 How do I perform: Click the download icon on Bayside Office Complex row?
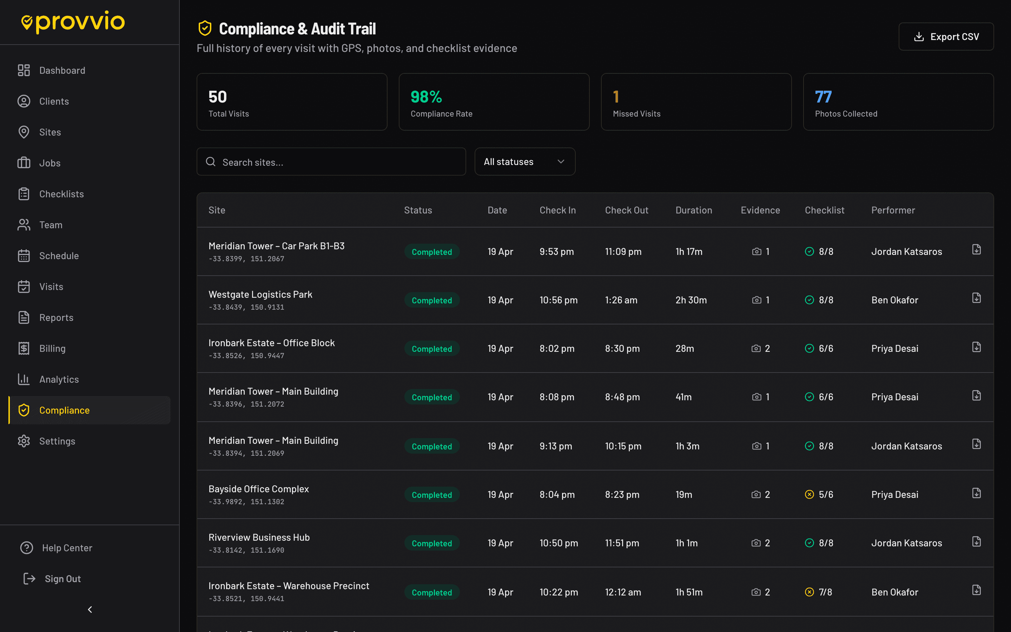click(976, 493)
